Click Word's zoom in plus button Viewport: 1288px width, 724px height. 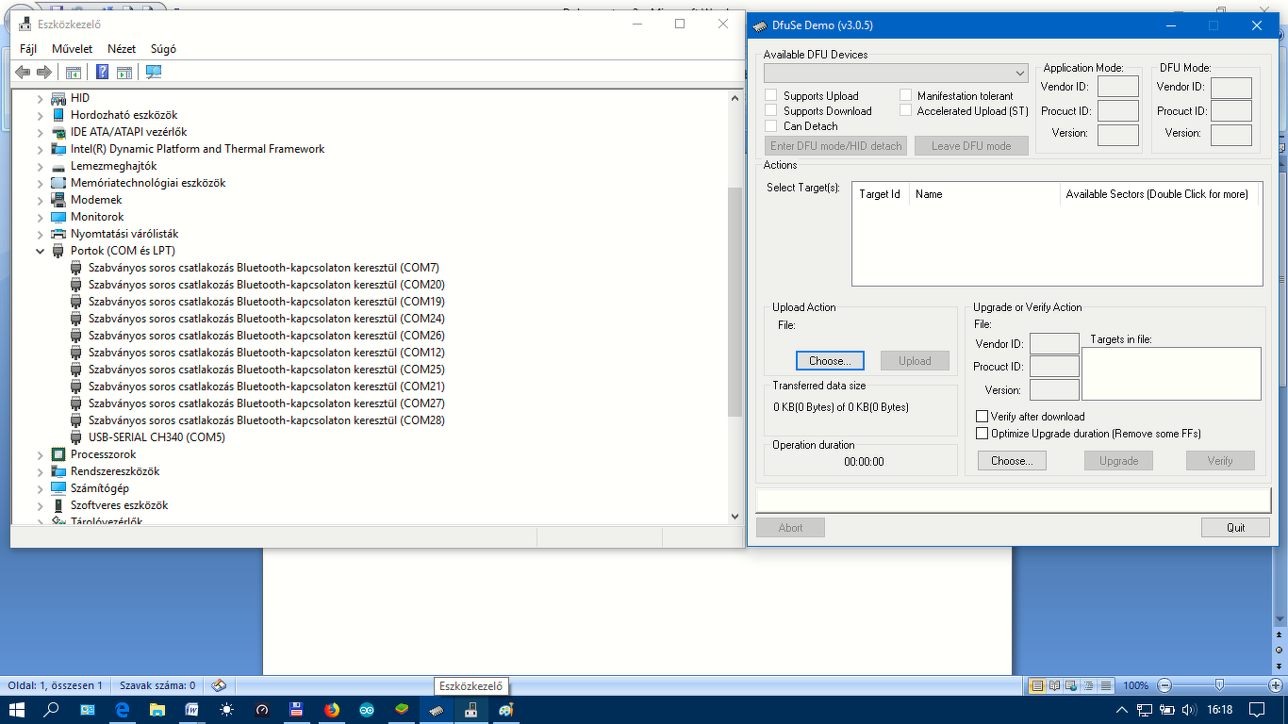coord(1275,685)
